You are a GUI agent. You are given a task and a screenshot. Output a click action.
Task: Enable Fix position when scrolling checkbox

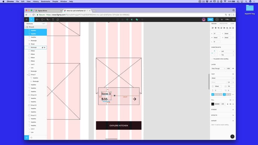(213, 59)
